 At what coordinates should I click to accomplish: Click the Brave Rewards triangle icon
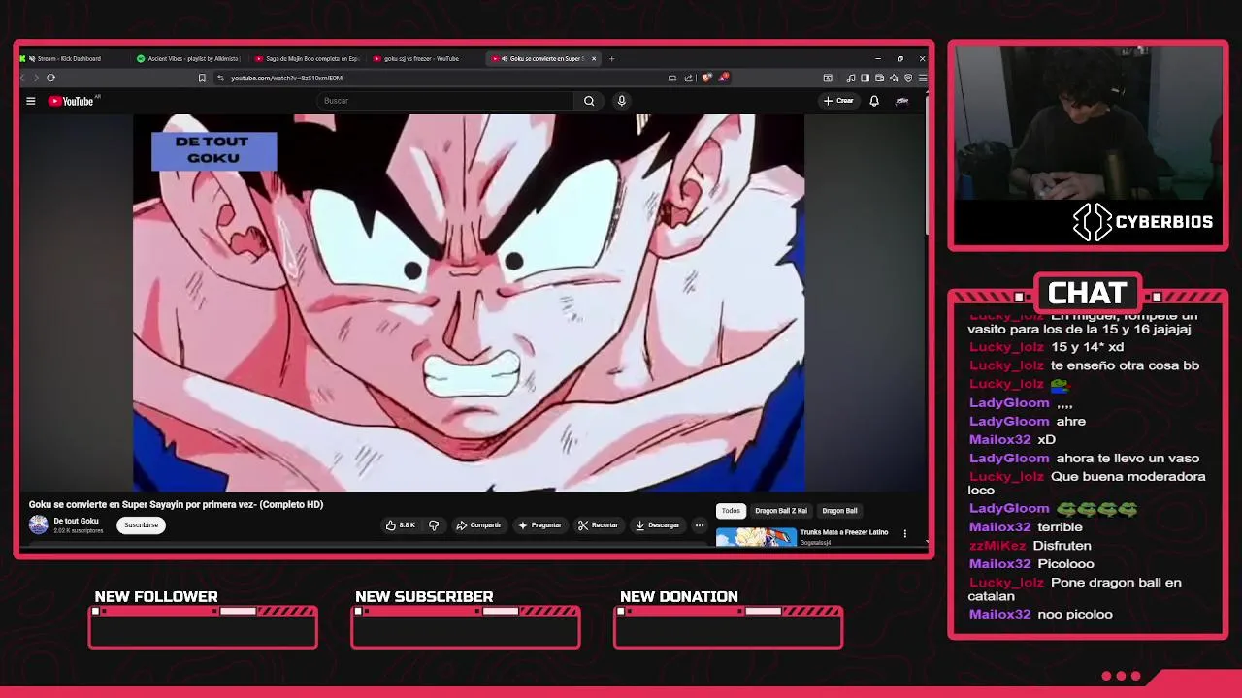click(724, 78)
